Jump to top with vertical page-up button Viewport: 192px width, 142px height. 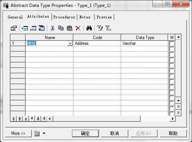coord(178,107)
